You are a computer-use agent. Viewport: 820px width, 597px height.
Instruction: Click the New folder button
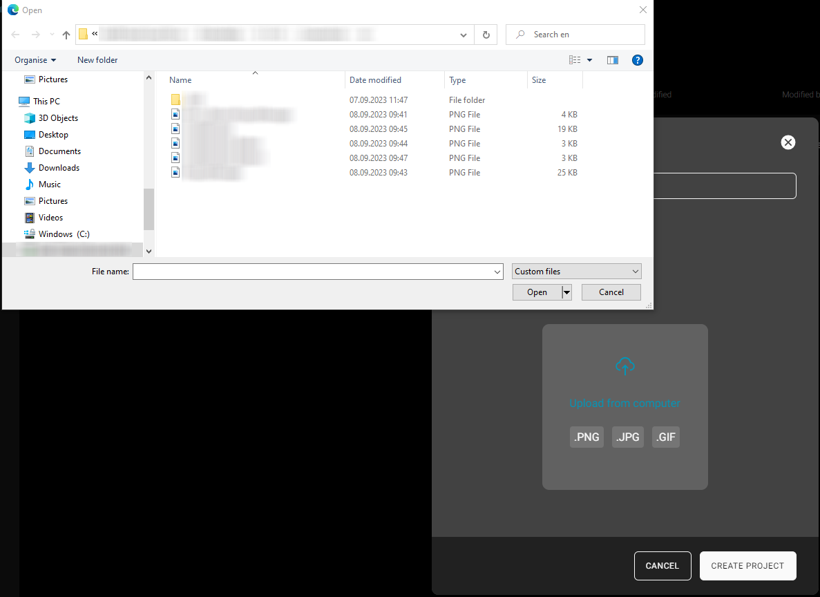click(97, 60)
